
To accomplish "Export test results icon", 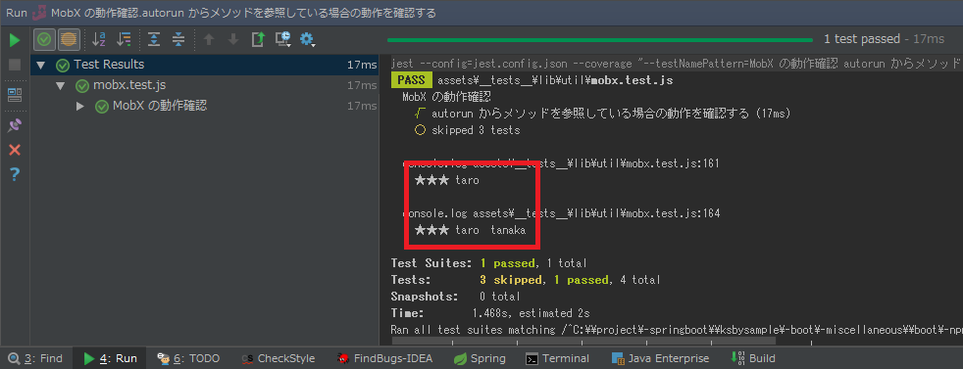I will click(258, 40).
